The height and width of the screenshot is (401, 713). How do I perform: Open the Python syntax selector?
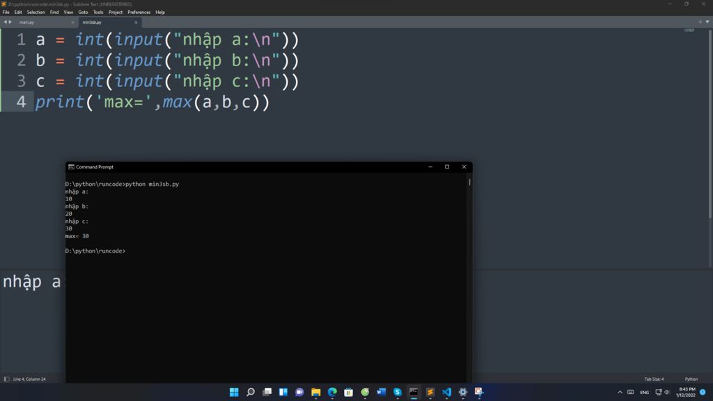691,379
